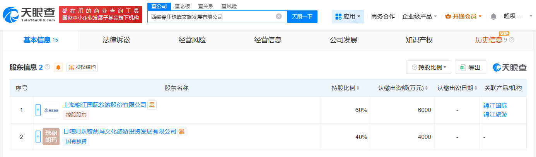Viewport: 536px width, 157px height.
Task: Click the 6000 capital contribution cell
Action: pos(403,110)
